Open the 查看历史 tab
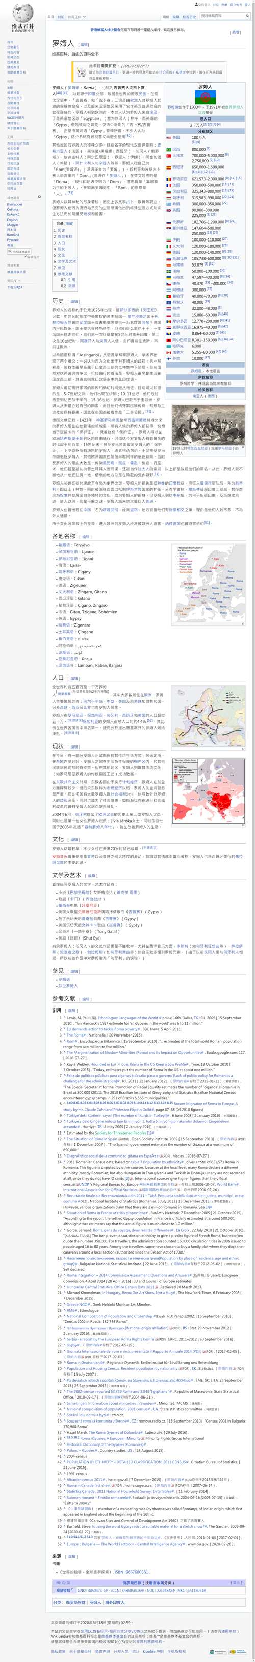This screenshot has width=255, height=1662. pos(189,17)
